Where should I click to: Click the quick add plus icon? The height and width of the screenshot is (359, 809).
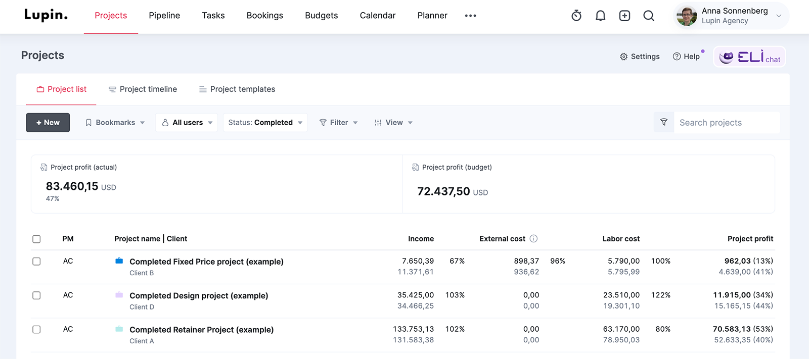pos(624,16)
